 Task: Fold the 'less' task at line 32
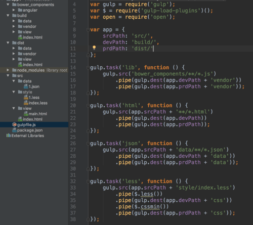[x=88, y=182]
